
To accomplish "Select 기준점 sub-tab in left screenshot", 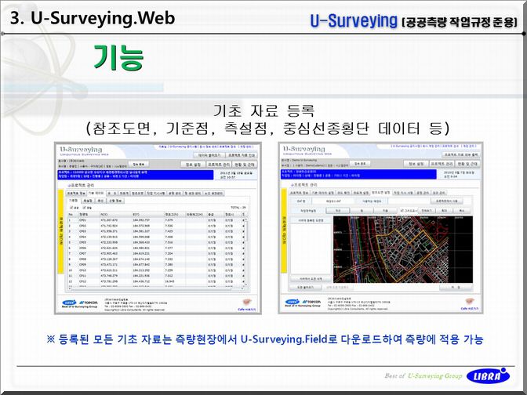I will tap(74, 201).
